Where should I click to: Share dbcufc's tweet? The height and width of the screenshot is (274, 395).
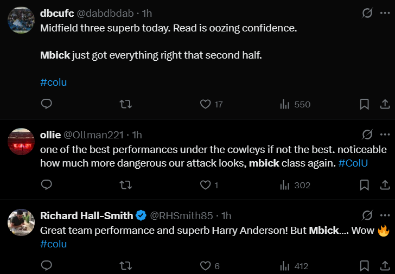[384, 104]
